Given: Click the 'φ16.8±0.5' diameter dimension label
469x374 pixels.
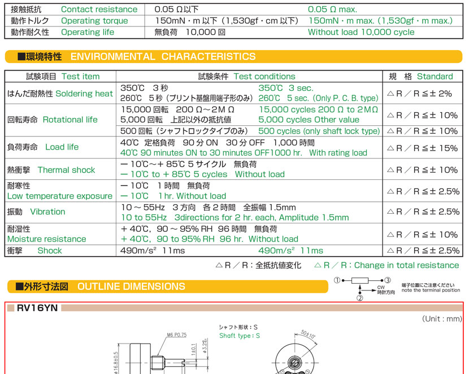Looking at the screenshot, I should tap(116, 363).
